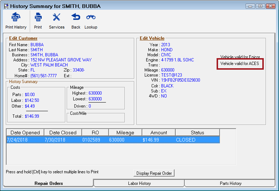Open Services wrench and screwdriver icon
Image resolution: width=279 pixels, height=191 pixels.
(x=57, y=17)
